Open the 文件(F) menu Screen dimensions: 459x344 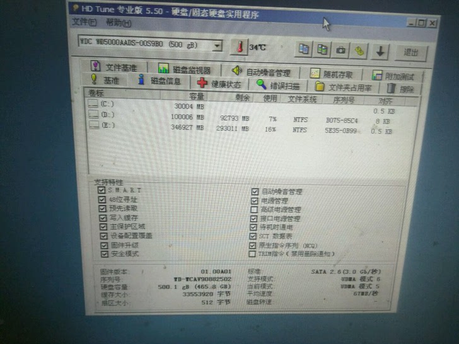(x=84, y=21)
